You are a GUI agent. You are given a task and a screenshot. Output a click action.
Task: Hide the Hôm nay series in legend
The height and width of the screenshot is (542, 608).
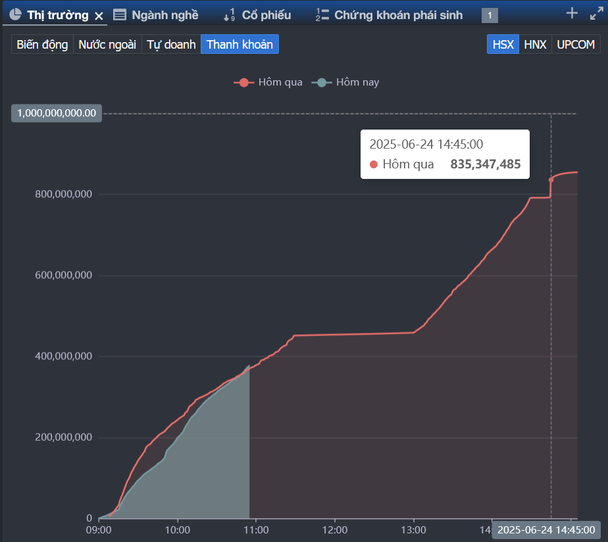(x=348, y=82)
